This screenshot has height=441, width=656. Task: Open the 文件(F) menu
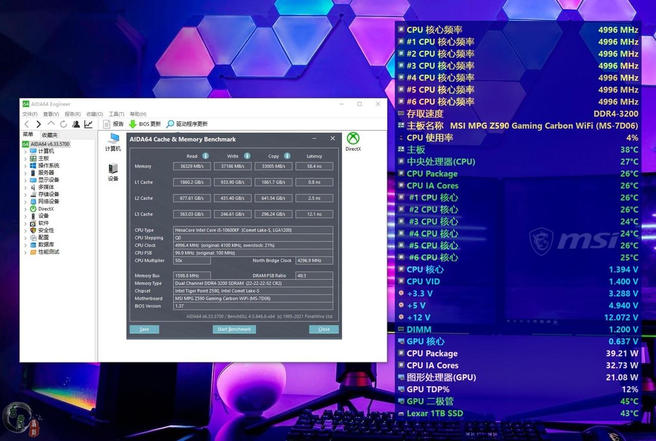point(30,114)
